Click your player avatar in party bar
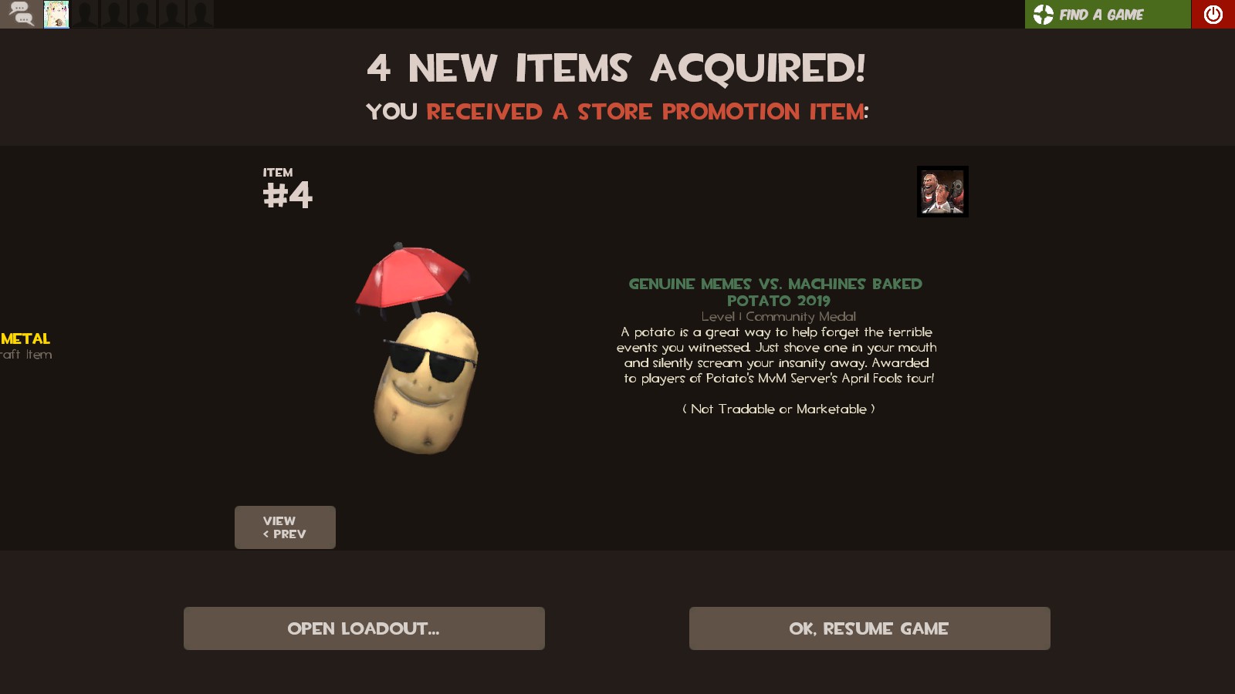1235x694 pixels. 56,14
